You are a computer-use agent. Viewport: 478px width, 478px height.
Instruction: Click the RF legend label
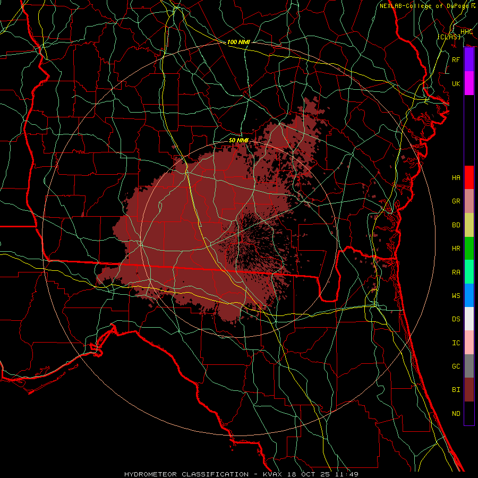[456, 59]
